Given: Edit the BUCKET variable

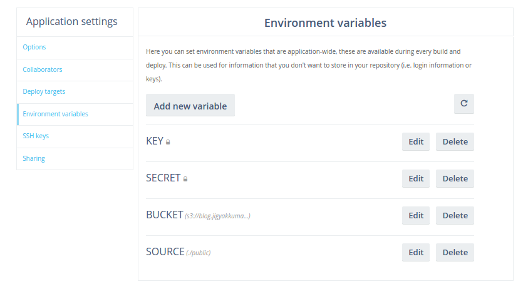Looking at the screenshot, I should click(x=416, y=215).
